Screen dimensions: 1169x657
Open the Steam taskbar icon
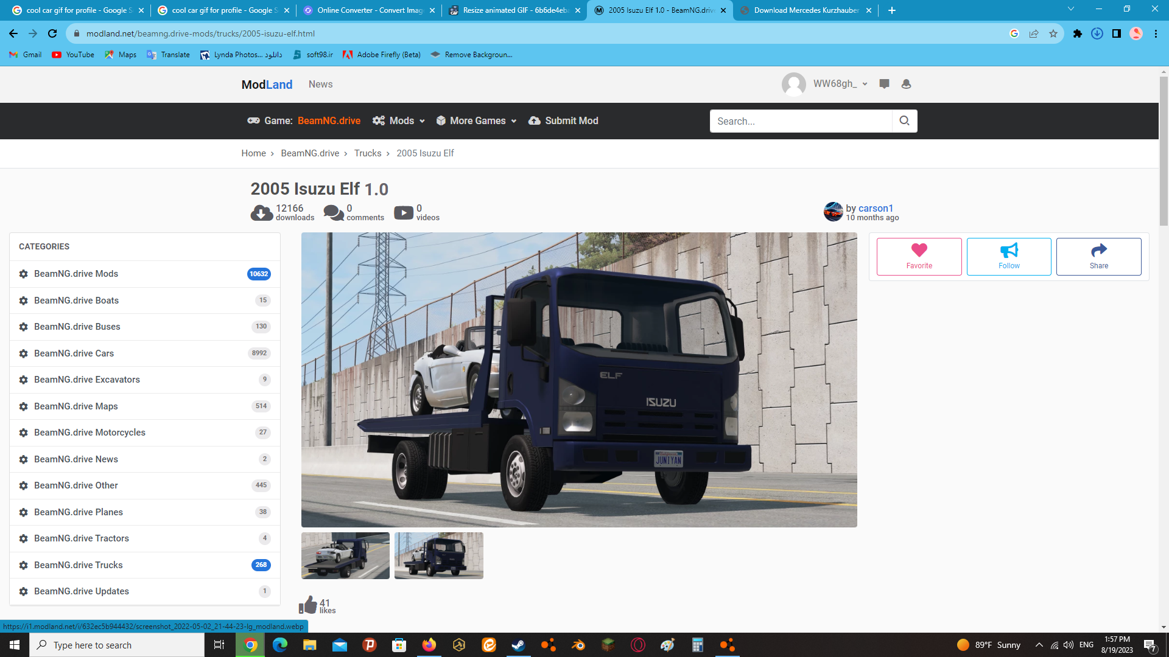(x=519, y=645)
